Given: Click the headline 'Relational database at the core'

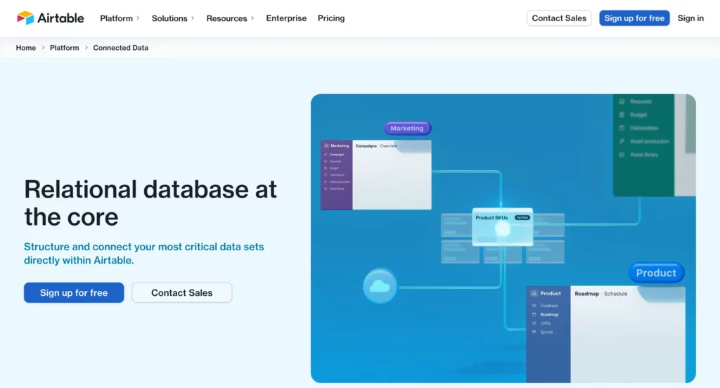Looking at the screenshot, I should (150, 202).
